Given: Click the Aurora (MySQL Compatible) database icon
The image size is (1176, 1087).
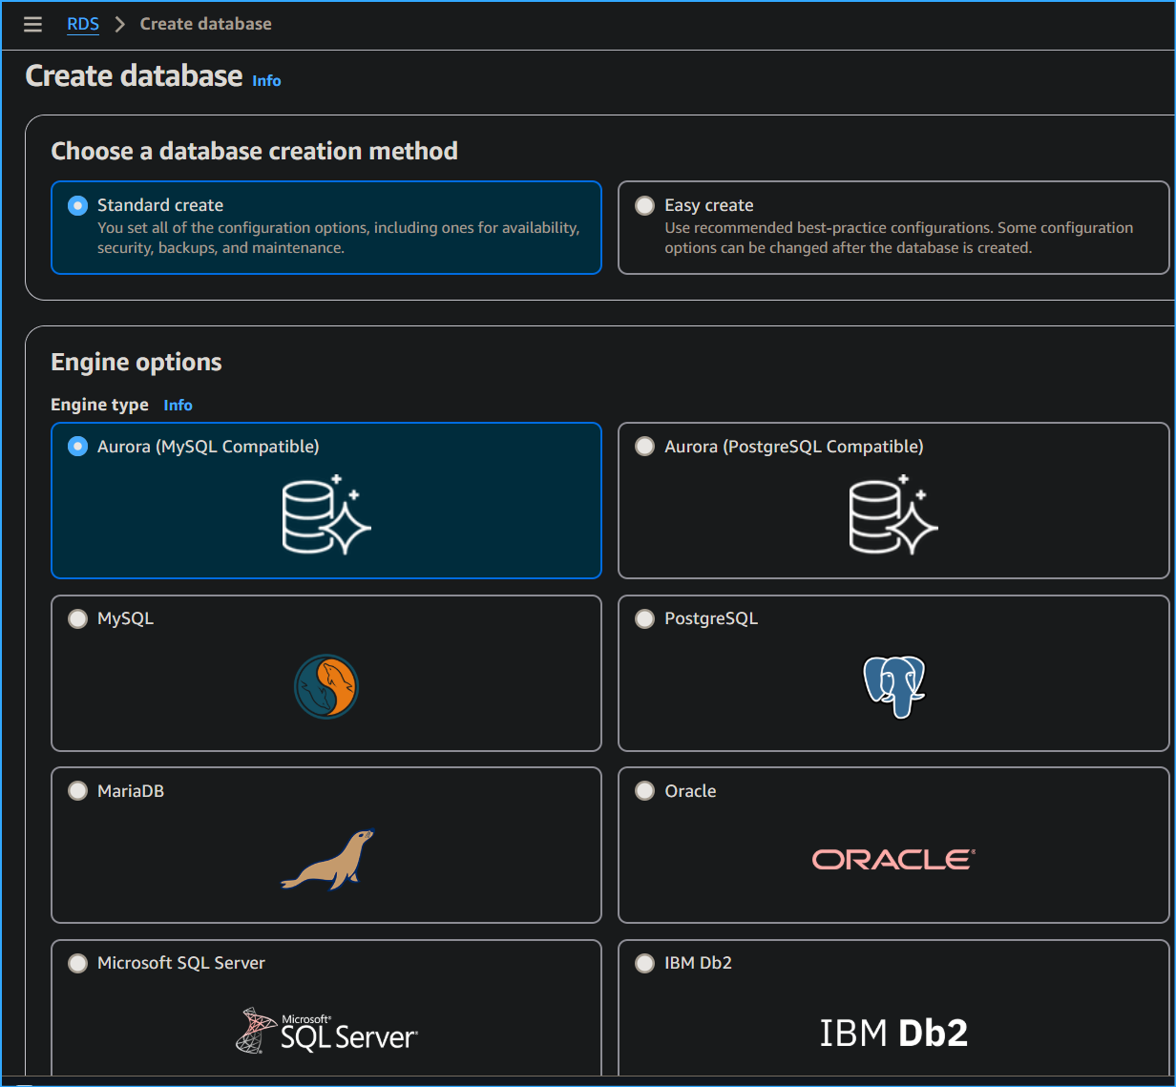Looking at the screenshot, I should [326, 515].
